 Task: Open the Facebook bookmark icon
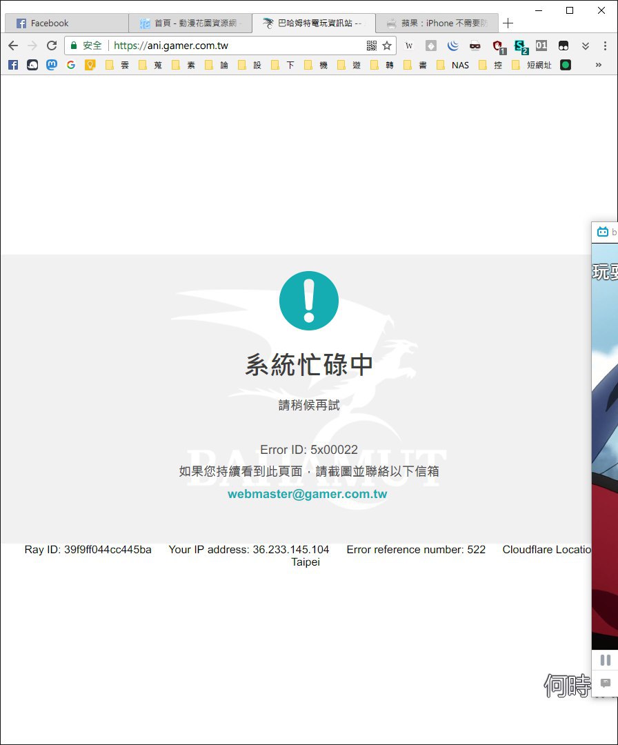pyautogui.click(x=13, y=65)
